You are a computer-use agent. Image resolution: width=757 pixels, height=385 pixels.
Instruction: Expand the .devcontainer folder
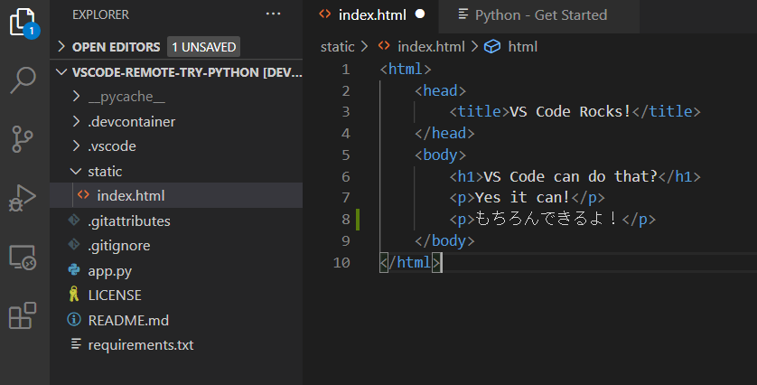point(76,121)
